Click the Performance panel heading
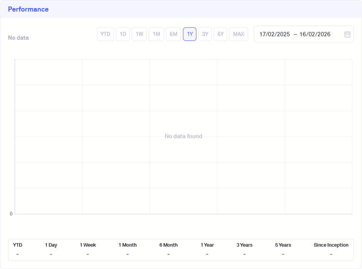Viewport: 362px width, 269px height. pos(28,9)
